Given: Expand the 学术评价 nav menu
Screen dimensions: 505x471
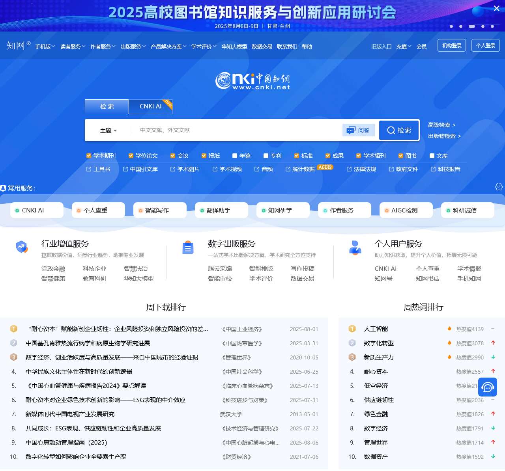Looking at the screenshot, I should [204, 47].
